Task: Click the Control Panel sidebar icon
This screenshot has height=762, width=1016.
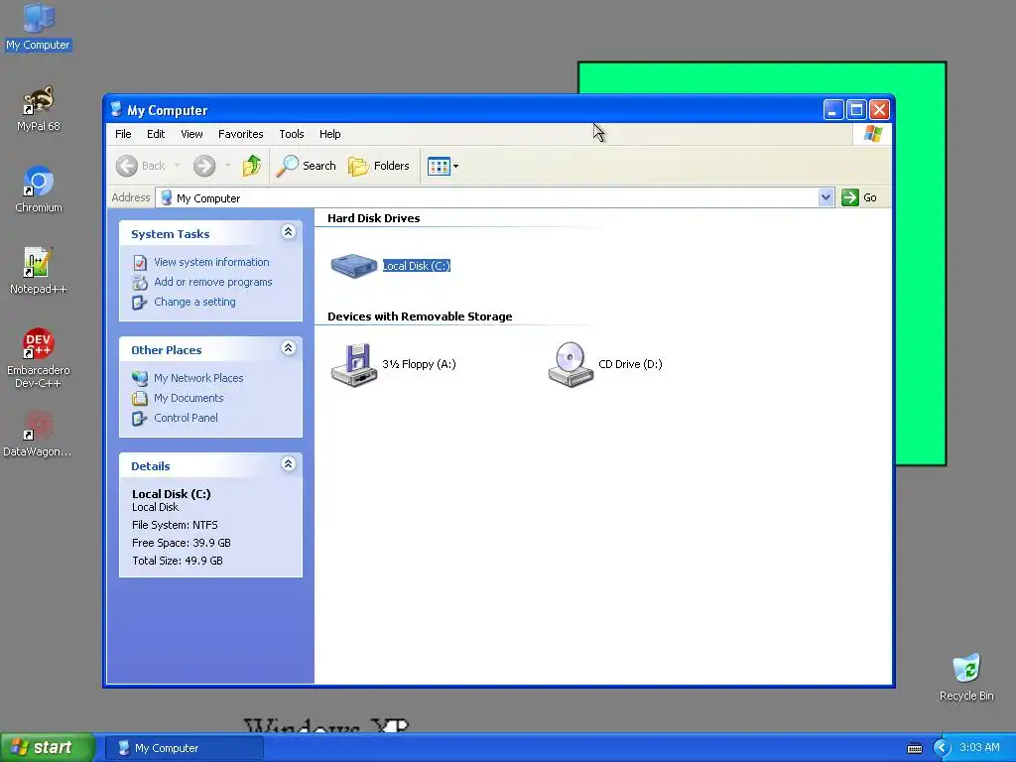Action: (140, 419)
